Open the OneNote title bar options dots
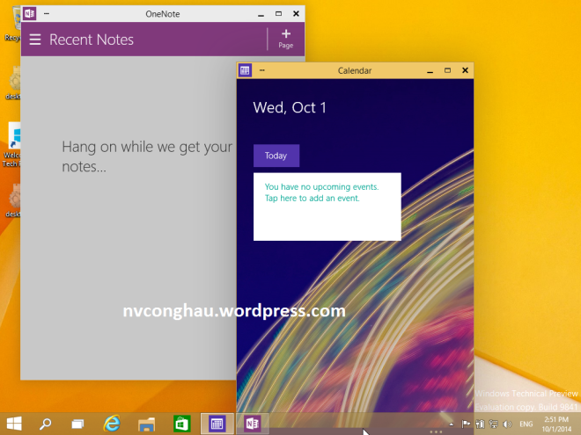 (x=47, y=13)
